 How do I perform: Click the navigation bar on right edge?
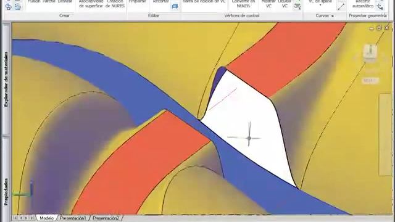pyautogui.click(x=385, y=134)
